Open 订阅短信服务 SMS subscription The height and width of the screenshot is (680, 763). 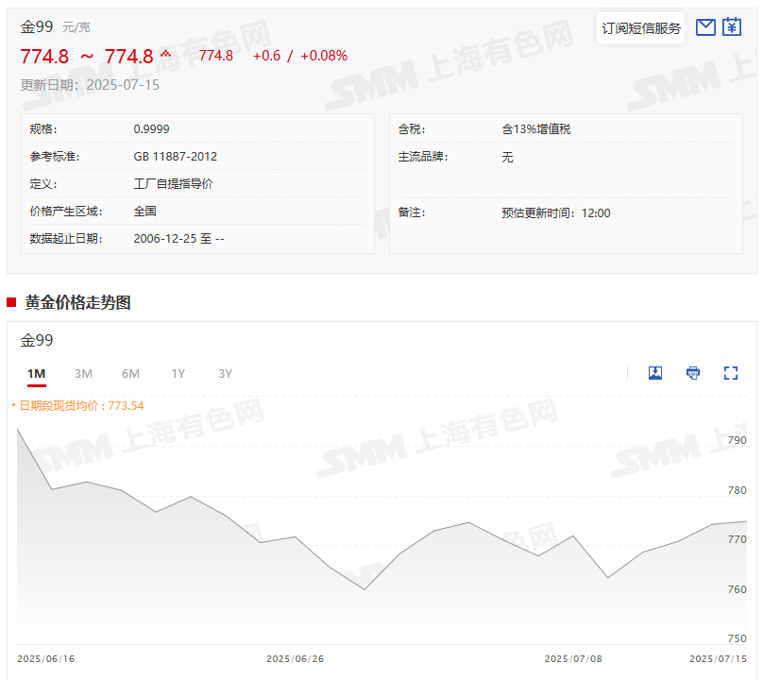[x=641, y=28]
